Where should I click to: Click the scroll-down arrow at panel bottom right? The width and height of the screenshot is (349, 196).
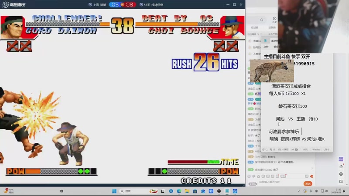pos(347,184)
